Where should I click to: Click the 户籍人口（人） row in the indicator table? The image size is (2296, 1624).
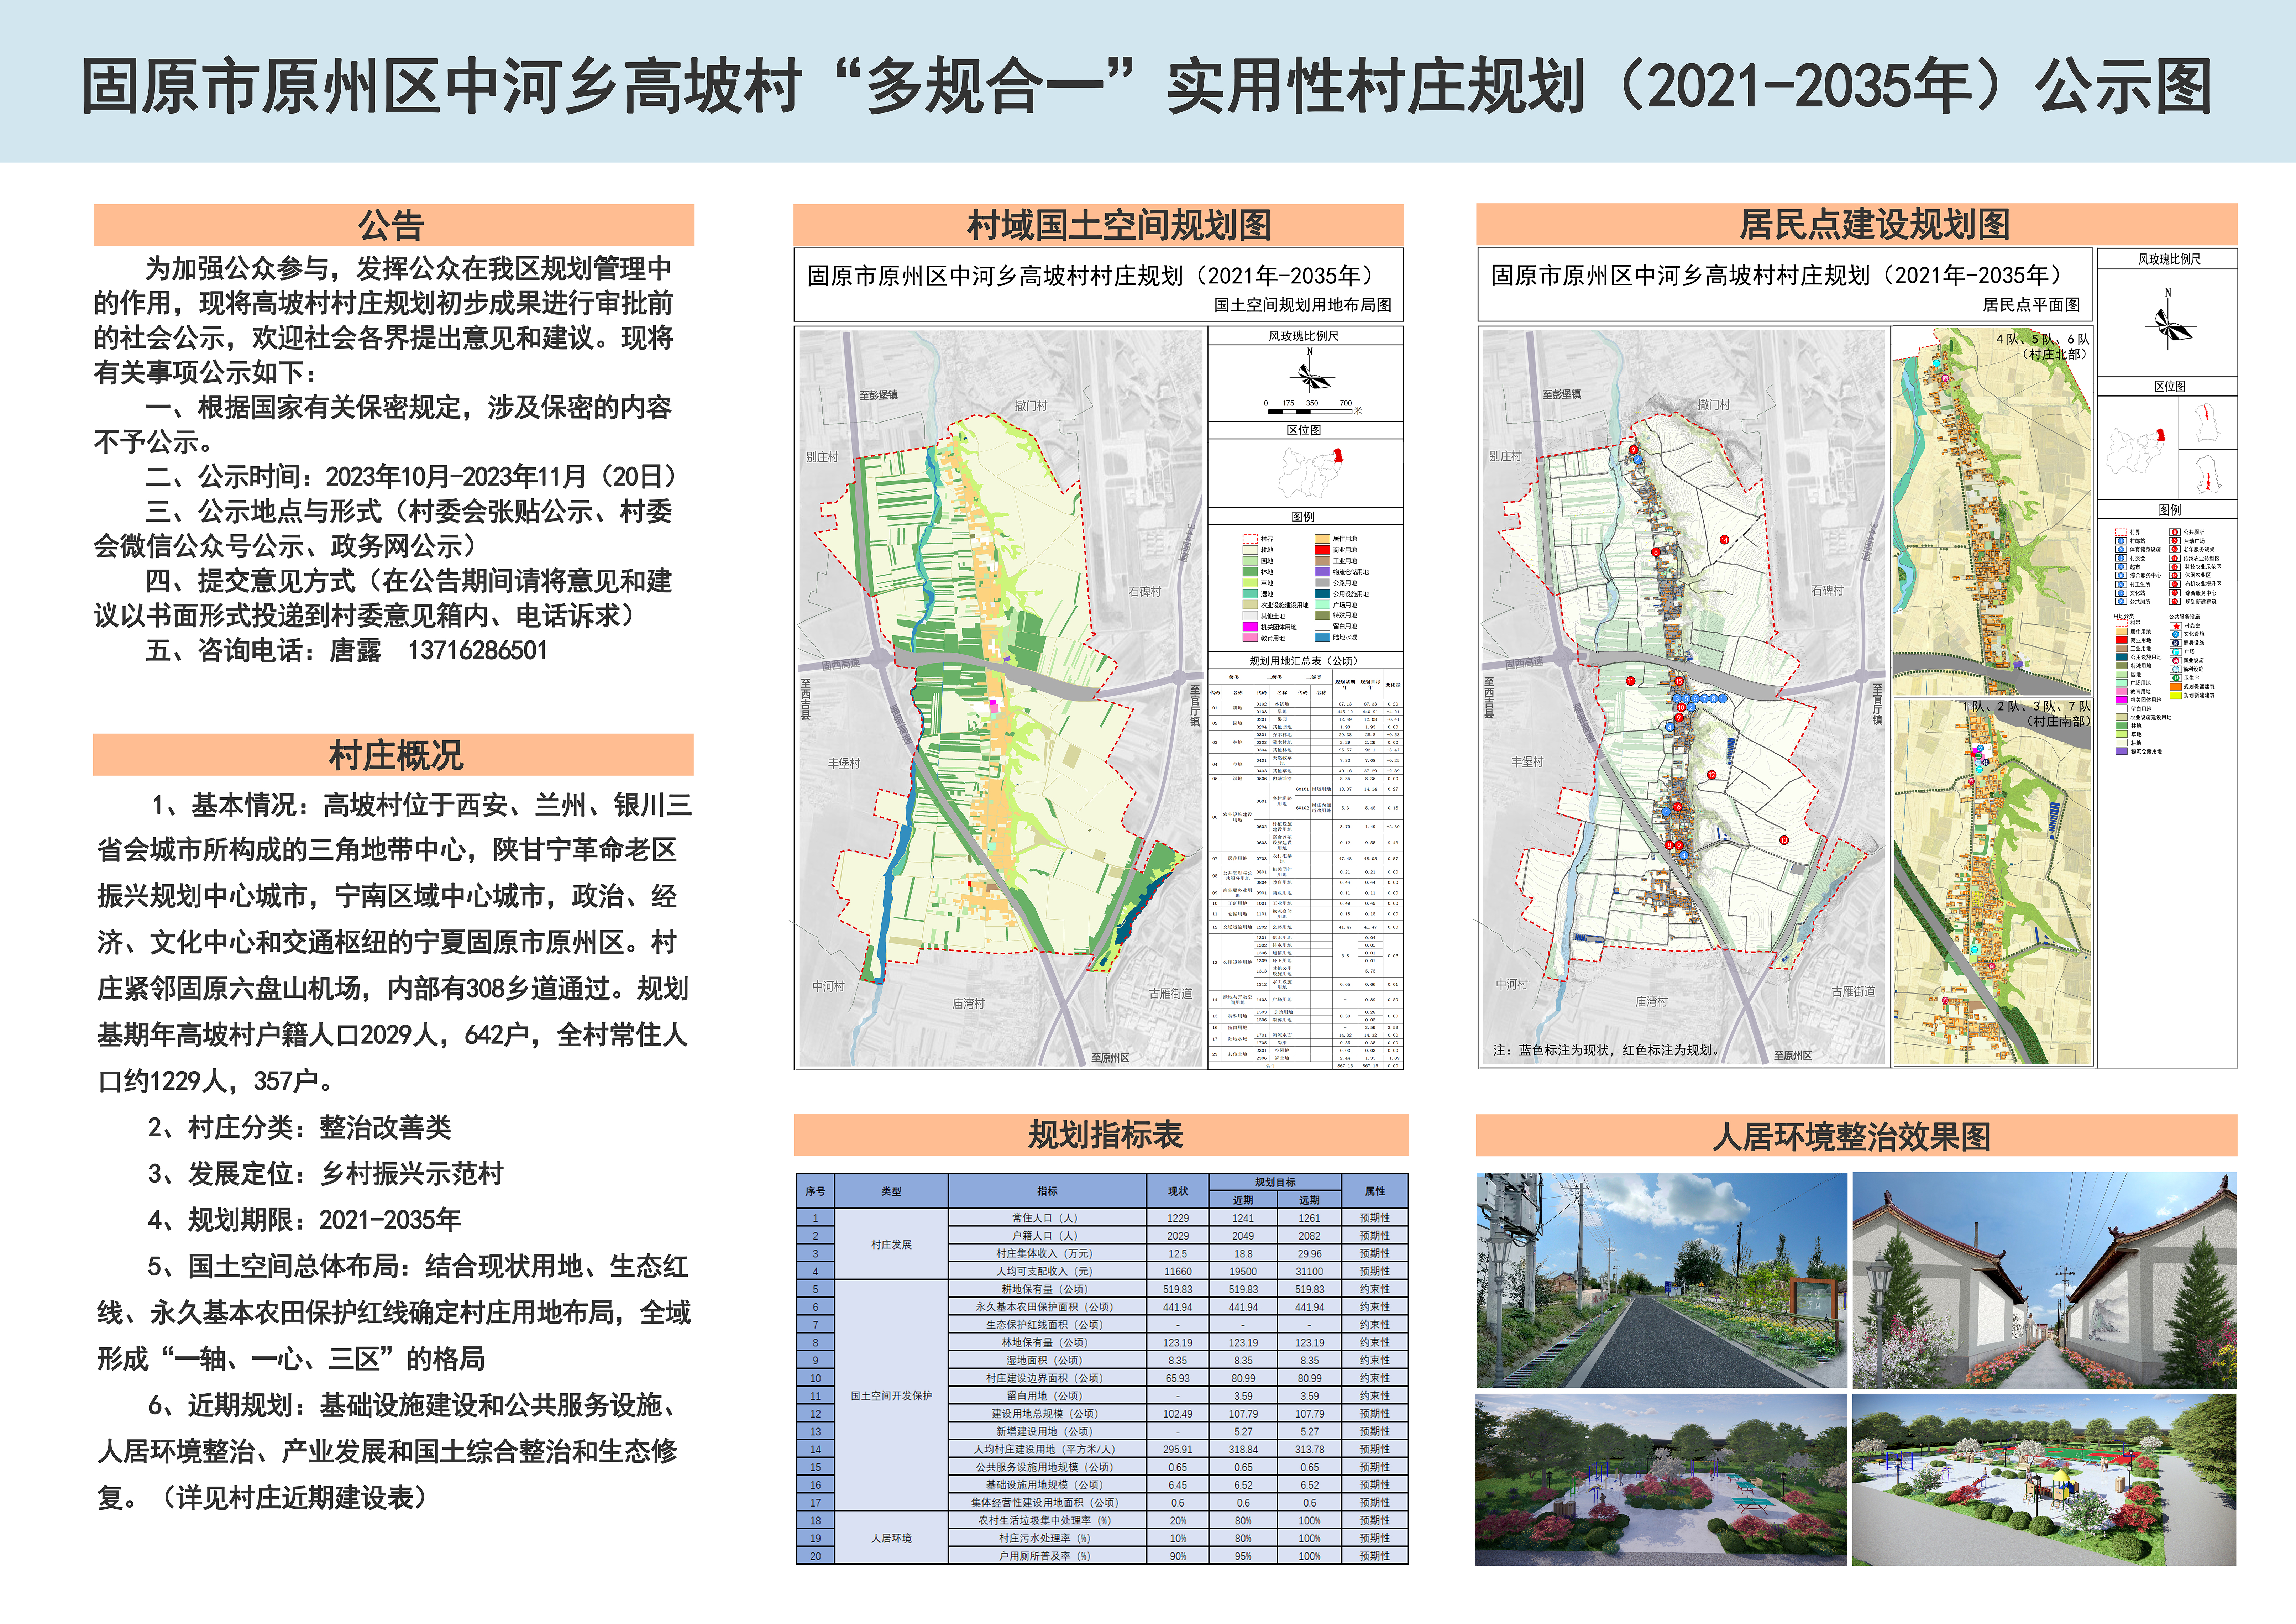(1102, 1236)
